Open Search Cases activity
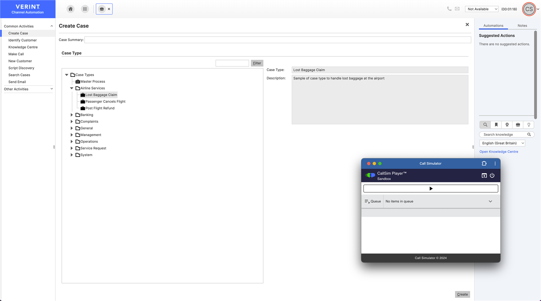Image resolution: width=541 pixels, height=301 pixels. pyautogui.click(x=19, y=75)
